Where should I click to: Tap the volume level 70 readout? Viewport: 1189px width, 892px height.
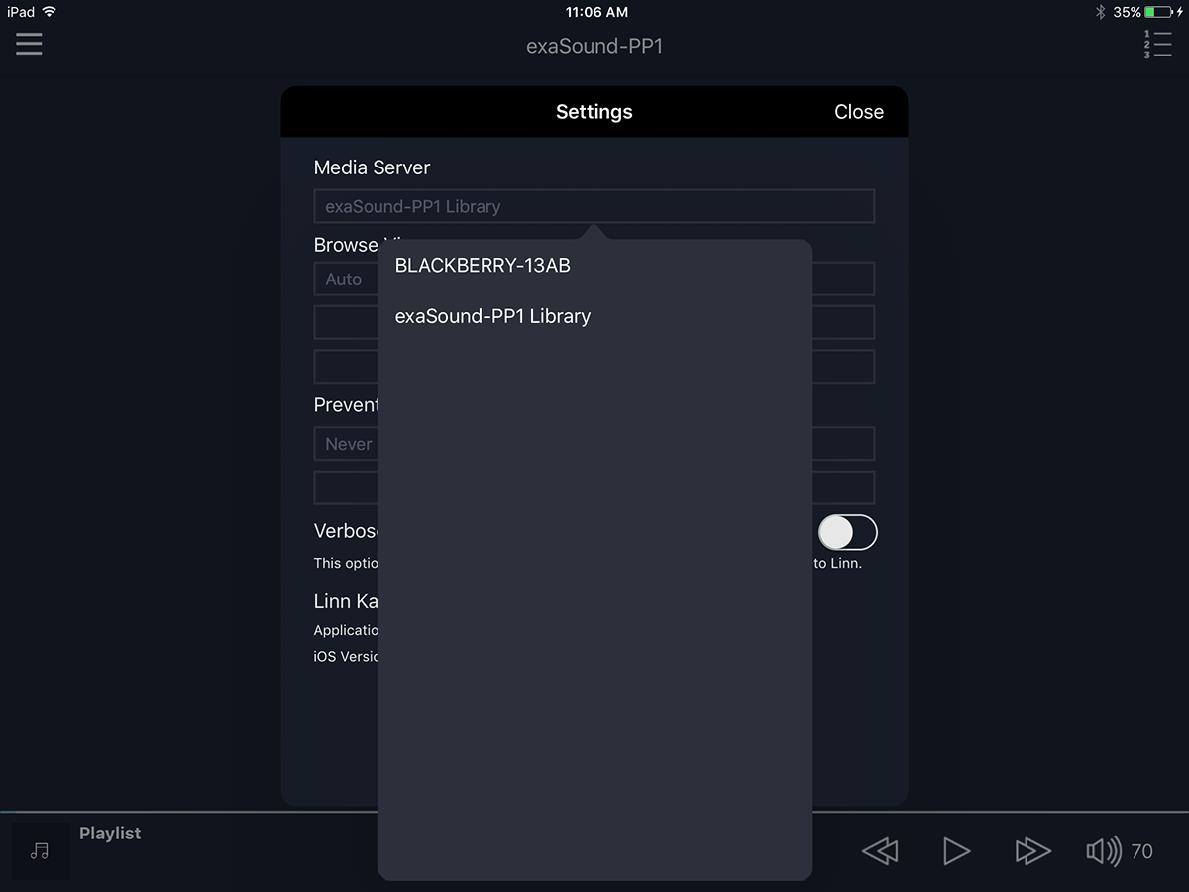pos(1141,851)
